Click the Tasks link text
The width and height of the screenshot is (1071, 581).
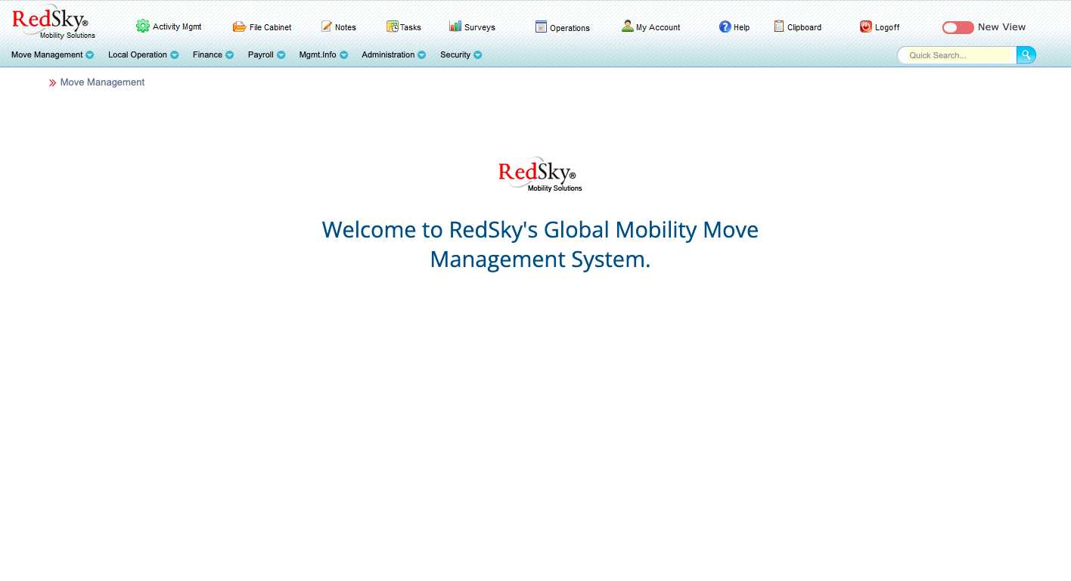(411, 28)
